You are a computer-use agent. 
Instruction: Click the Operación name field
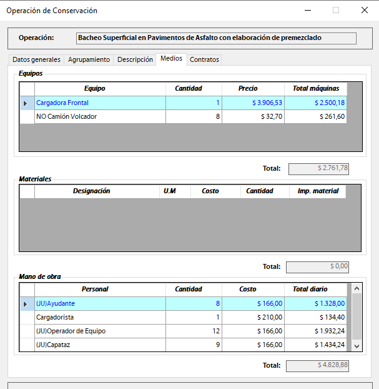[215, 38]
